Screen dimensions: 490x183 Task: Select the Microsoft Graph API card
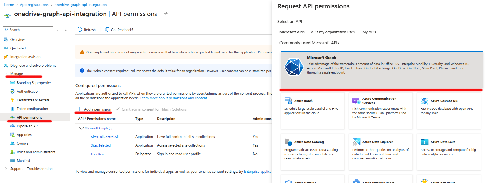point(382,70)
